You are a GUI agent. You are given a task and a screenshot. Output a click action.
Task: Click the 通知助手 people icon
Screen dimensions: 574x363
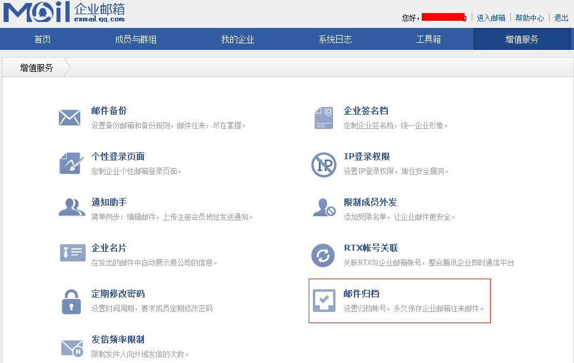pyautogui.click(x=71, y=208)
